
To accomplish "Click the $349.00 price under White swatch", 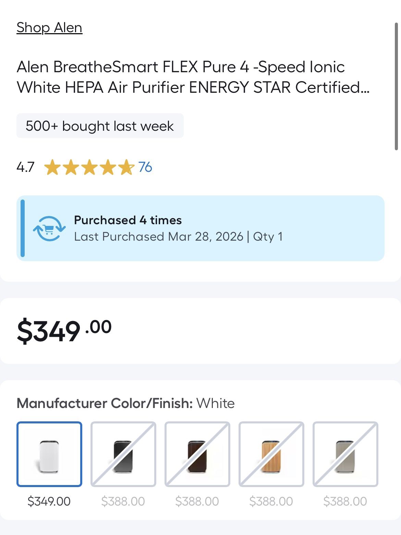I will (49, 501).
